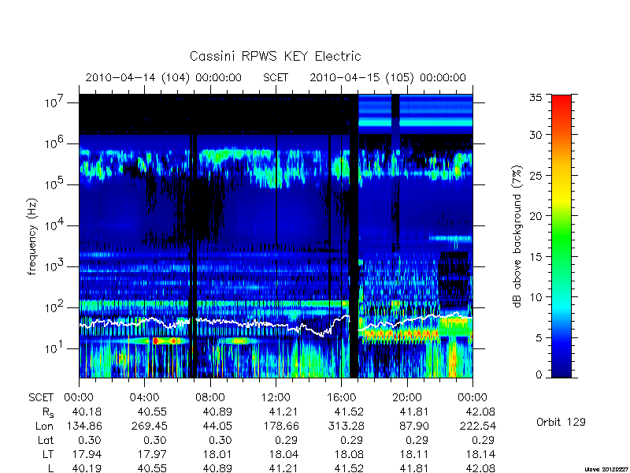Click the 'Uiowa 20120227' stamp
This screenshot has width=630, height=473.
coord(606,469)
